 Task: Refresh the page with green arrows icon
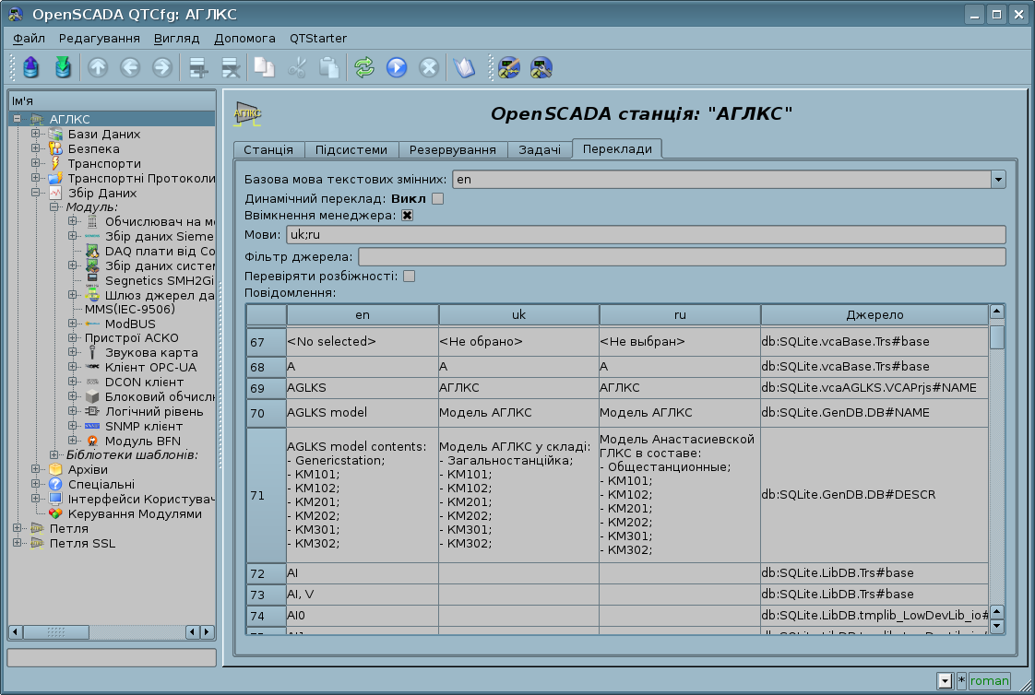click(x=363, y=67)
